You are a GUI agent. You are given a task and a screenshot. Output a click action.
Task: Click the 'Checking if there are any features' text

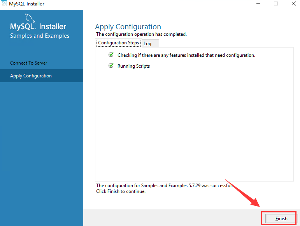(x=186, y=55)
